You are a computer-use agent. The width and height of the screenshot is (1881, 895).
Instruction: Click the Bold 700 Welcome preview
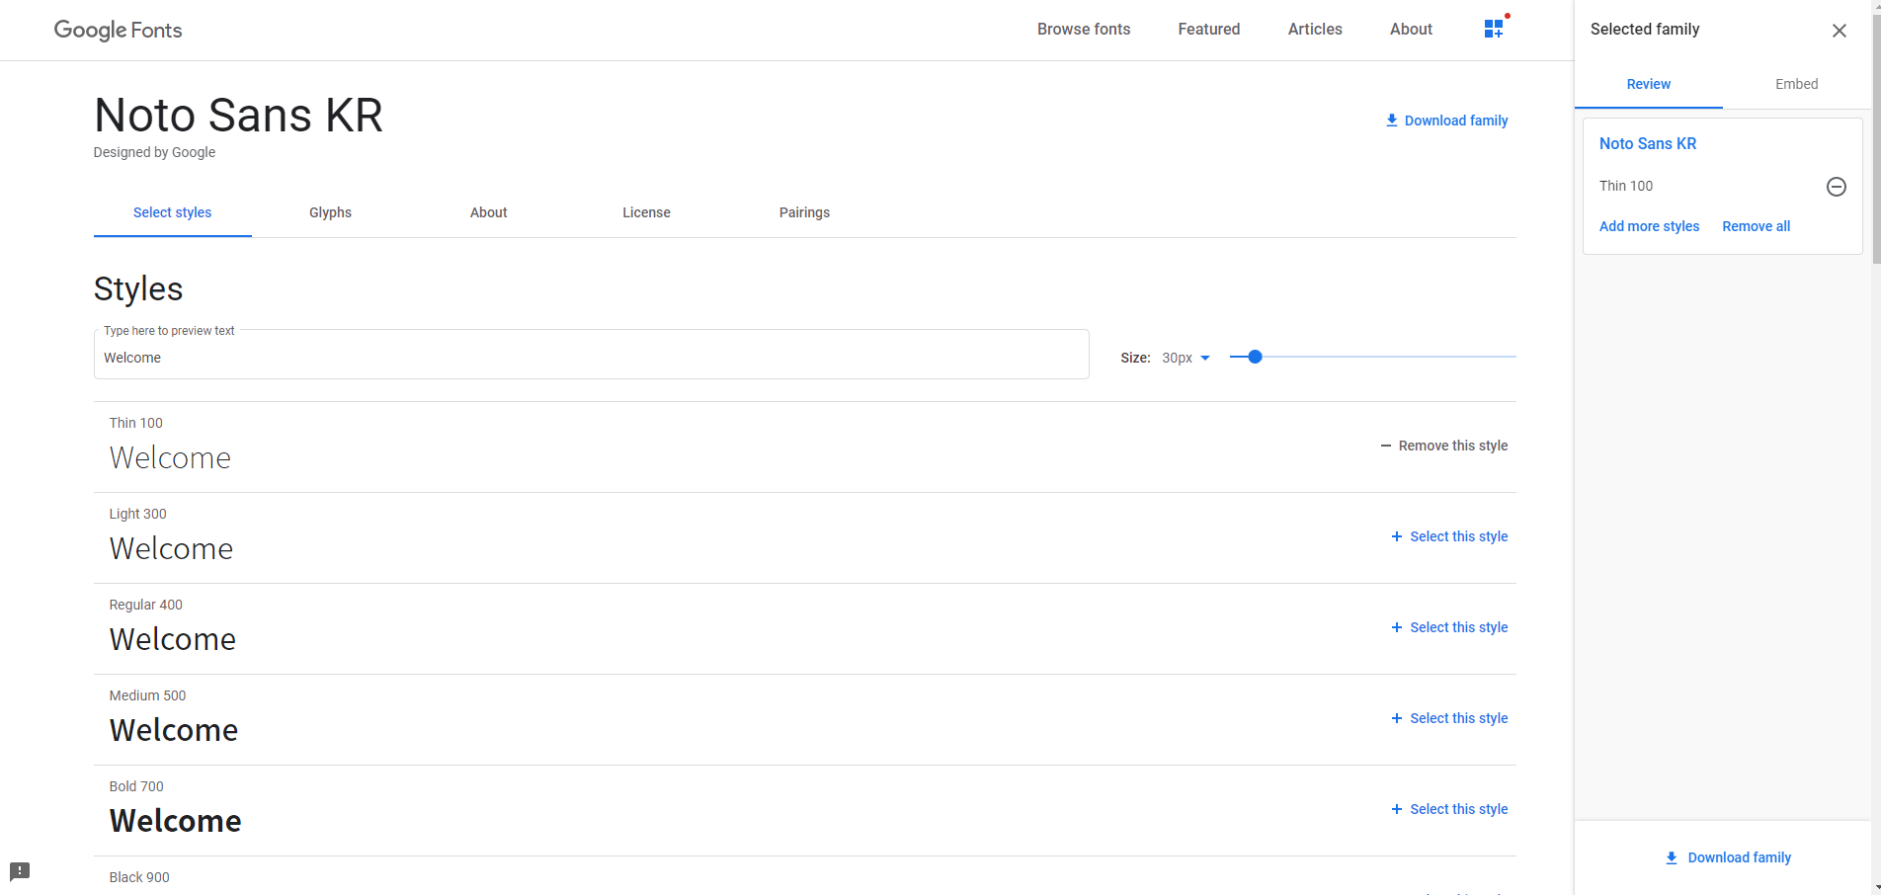coord(175,821)
